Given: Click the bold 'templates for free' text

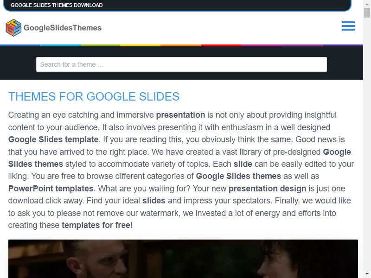Looking at the screenshot, I should [x=96, y=225].
